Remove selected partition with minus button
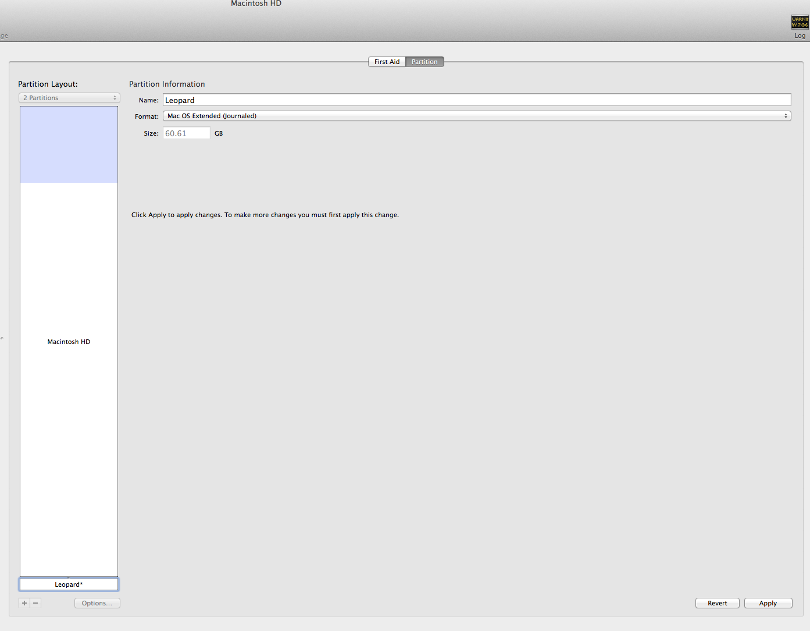The image size is (810, 631). (x=35, y=603)
